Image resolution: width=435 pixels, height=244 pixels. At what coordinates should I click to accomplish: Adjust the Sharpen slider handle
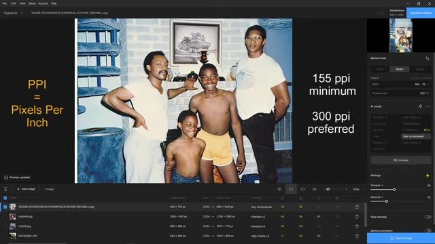pyautogui.click(x=394, y=190)
